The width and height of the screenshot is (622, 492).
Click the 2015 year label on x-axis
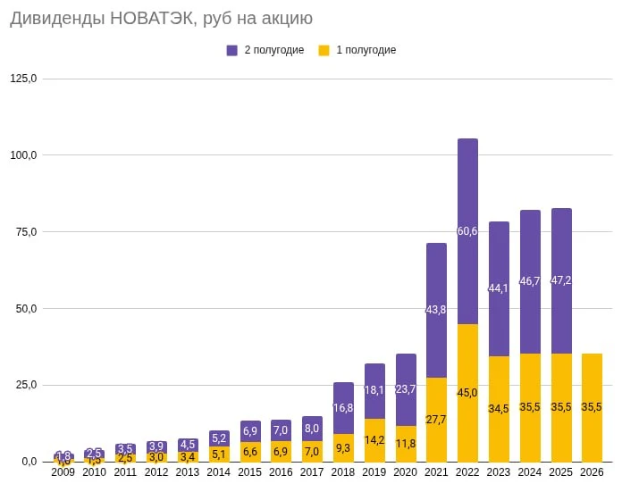point(250,472)
